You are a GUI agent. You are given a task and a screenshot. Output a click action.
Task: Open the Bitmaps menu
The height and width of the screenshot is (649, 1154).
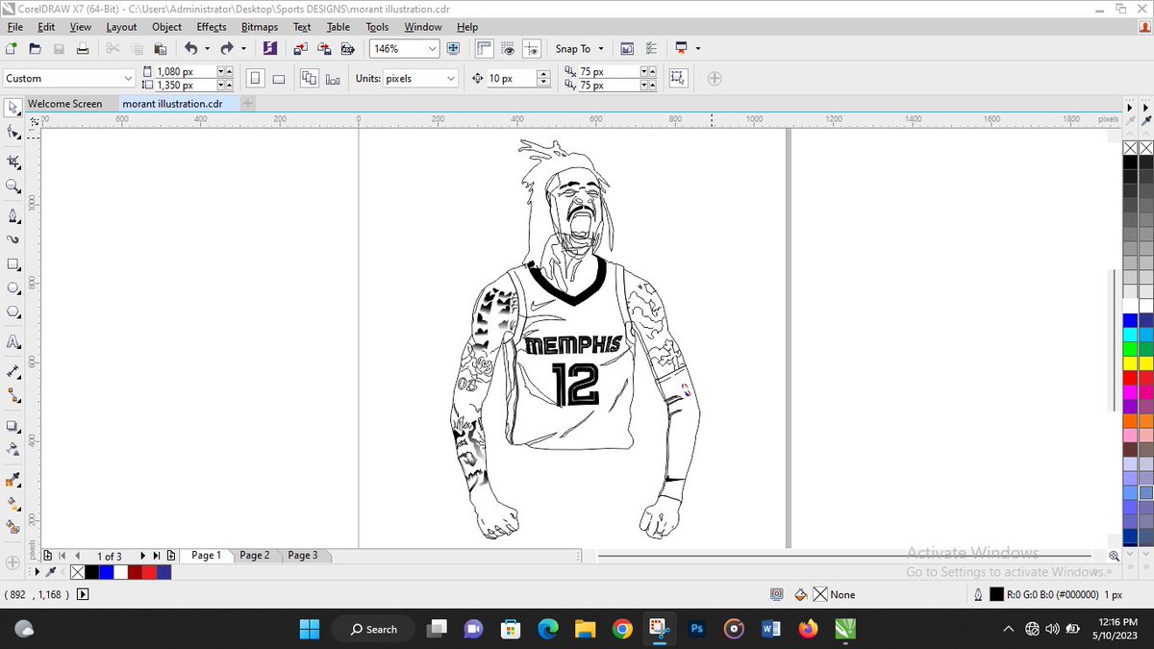tap(260, 27)
